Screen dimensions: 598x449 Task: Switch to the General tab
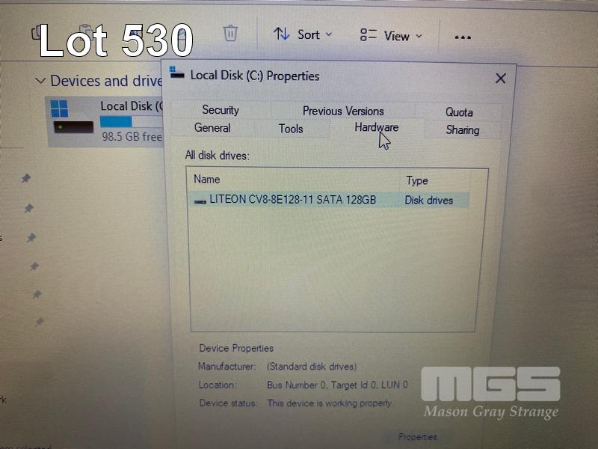(x=212, y=128)
